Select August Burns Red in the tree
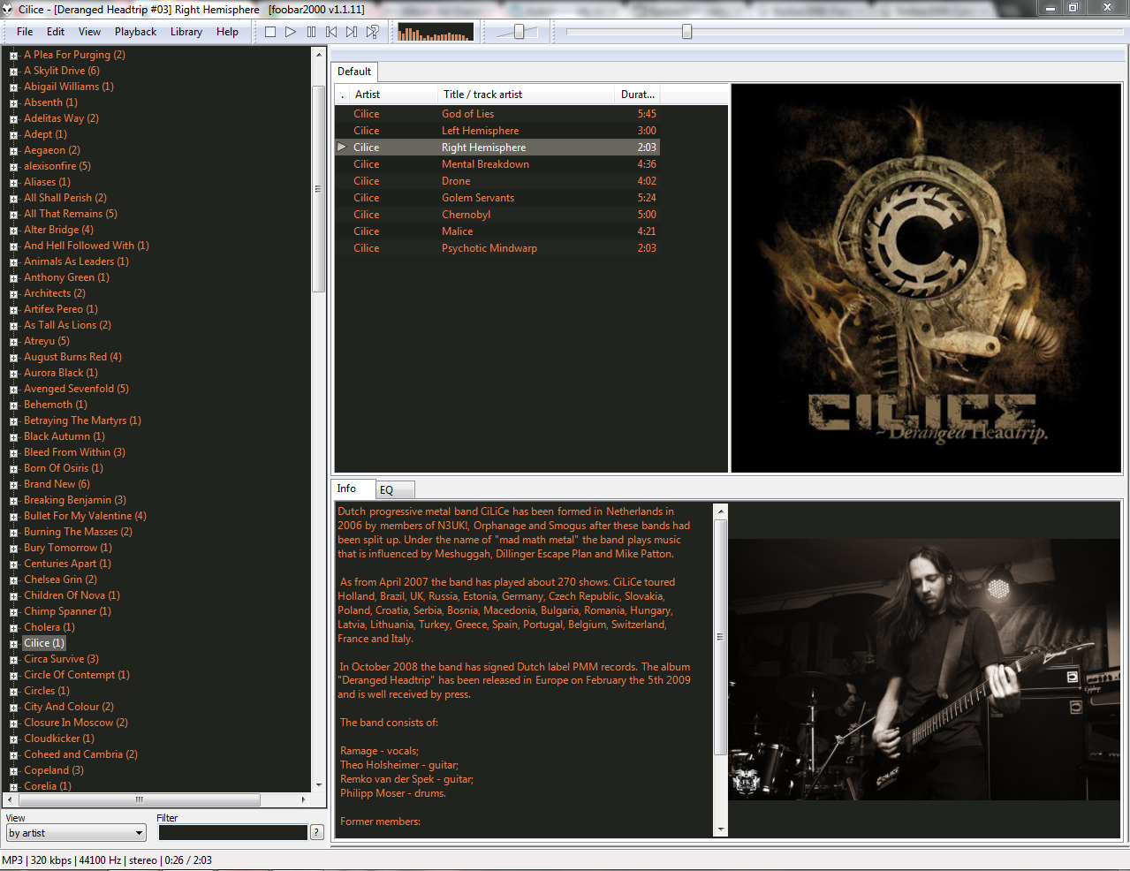This screenshot has height=871, width=1130. coord(72,357)
